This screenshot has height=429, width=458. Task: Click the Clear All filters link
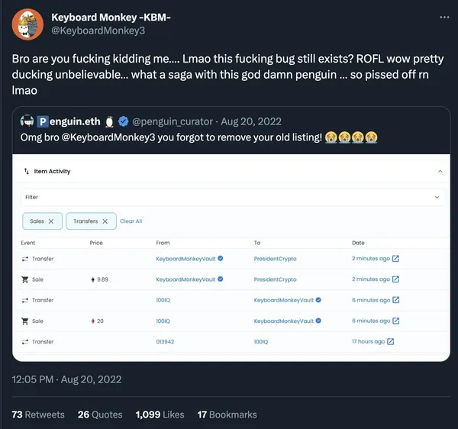[x=131, y=221]
